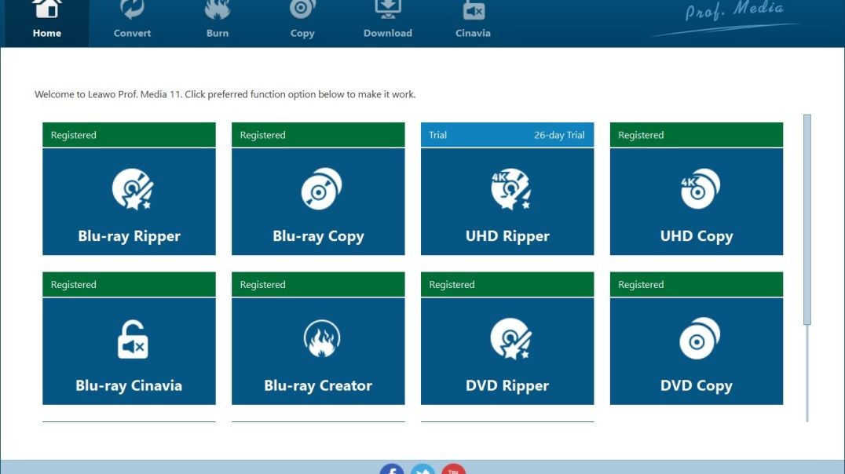
Task: Click Registered status above UHD Copy
Action: [641, 135]
